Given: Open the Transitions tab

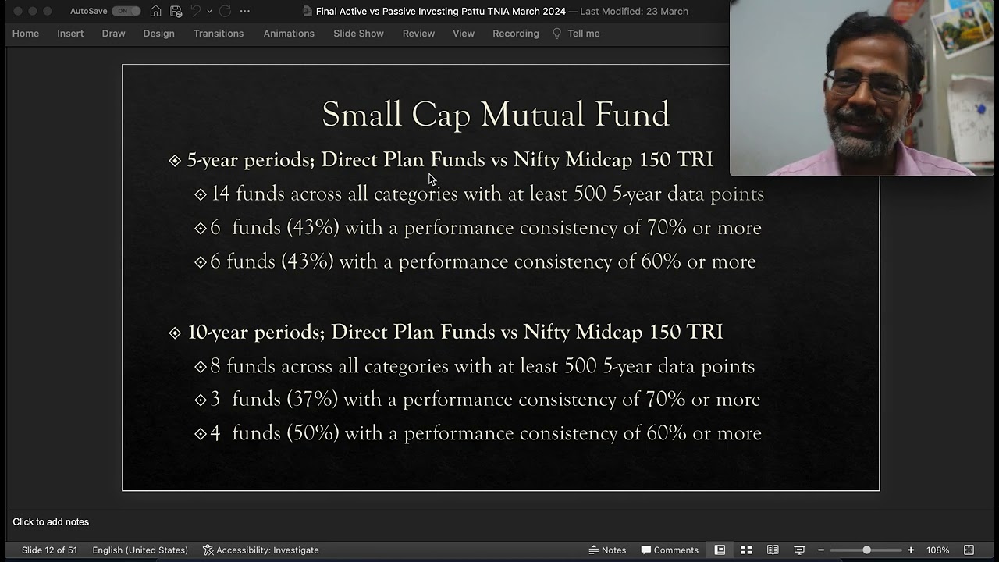Looking at the screenshot, I should click(x=219, y=34).
